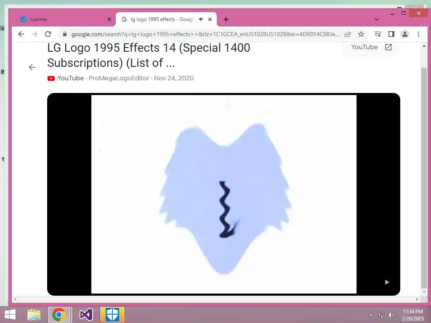Select the lg logo 1995 effects tab
The width and height of the screenshot is (431, 323).
(x=162, y=19)
